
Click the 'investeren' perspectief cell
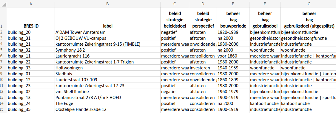203,68
